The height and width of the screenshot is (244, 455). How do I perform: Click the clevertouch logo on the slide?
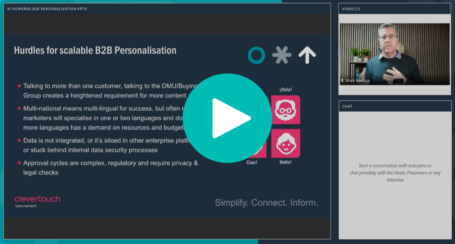tap(37, 201)
